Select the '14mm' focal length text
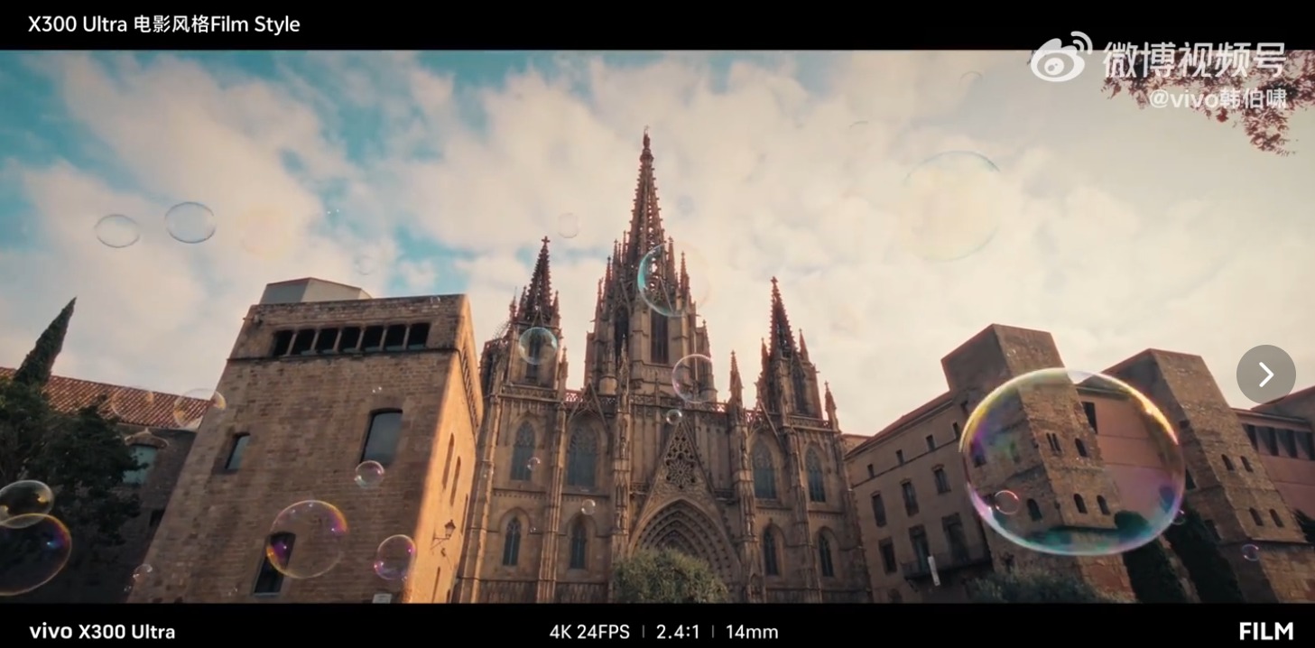Viewport: 1315px width, 648px height. pyautogui.click(x=752, y=632)
